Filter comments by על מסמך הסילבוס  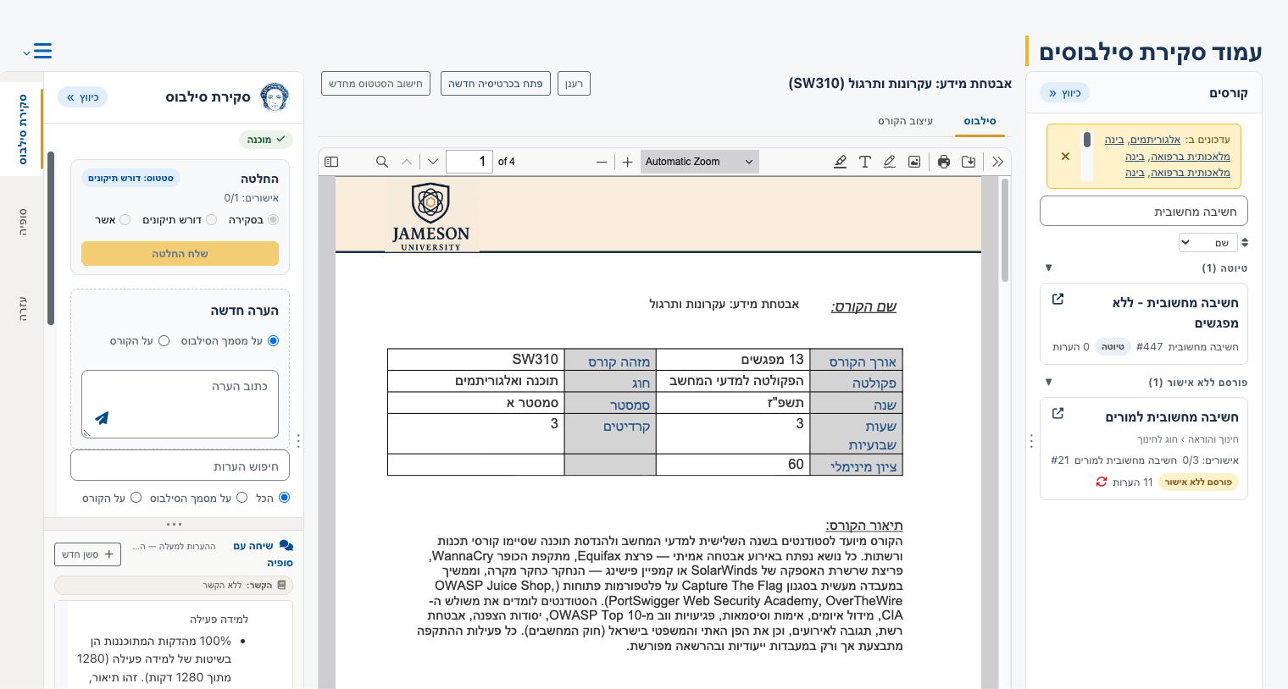(x=241, y=498)
